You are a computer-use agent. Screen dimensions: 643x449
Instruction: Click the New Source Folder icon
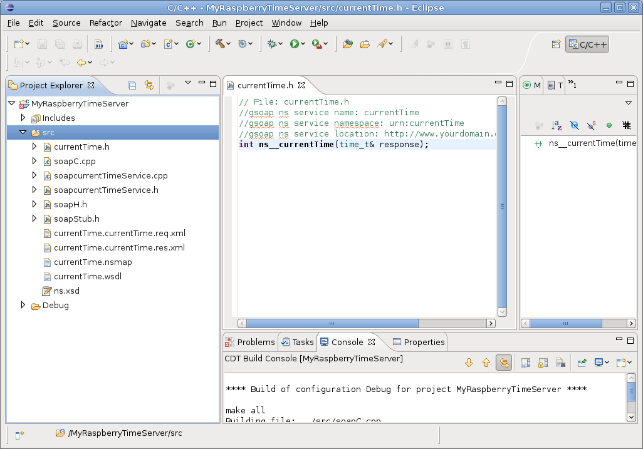tap(145, 44)
